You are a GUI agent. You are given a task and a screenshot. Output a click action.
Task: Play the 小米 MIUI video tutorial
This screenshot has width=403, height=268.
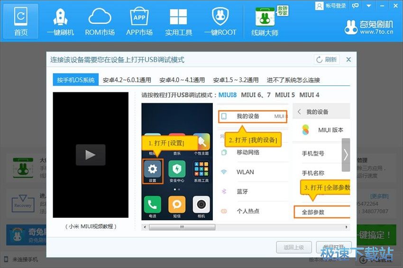91,155
